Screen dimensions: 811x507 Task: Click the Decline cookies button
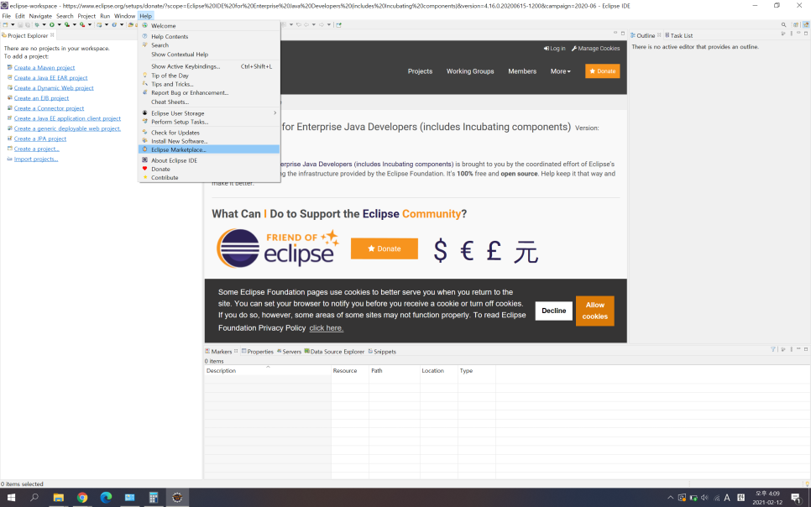(x=553, y=311)
